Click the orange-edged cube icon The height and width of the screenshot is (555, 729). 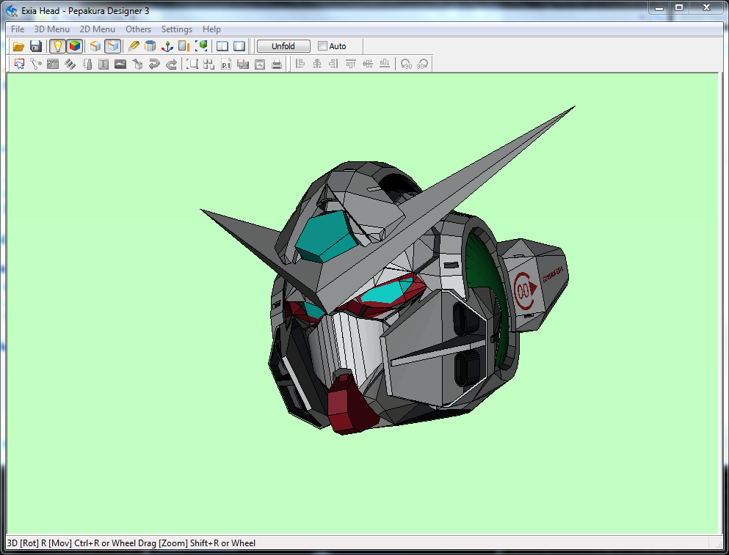[x=95, y=46]
